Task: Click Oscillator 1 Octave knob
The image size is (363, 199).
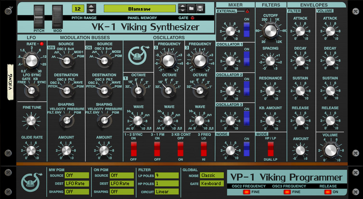Action: (138, 90)
